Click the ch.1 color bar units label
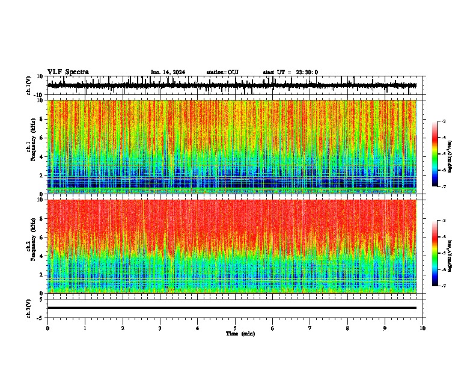This screenshot has height=368, width=476. click(450, 156)
